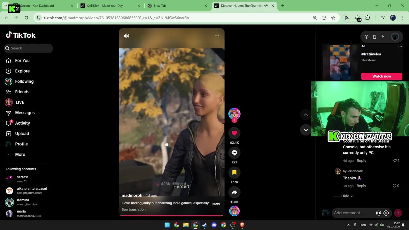This screenshot has width=409, height=230.
Task: Open the spinning sound disc avatar
Action: pyautogui.click(x=234, y=211)
